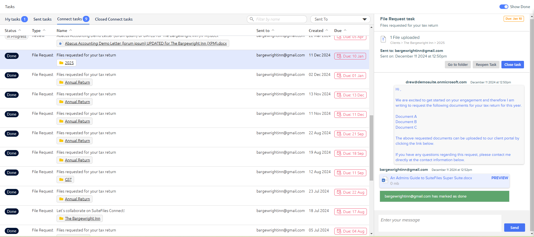Click the Due: 11 Dec badge
Image resolution: width=534 pixels, height=237 pixels.
coord(350,114)
